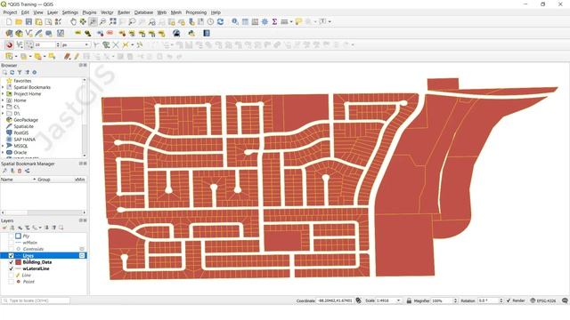The image size is (570, 320).
Task: Click the New Shapefile Layer icon
Action: (28, 34)
